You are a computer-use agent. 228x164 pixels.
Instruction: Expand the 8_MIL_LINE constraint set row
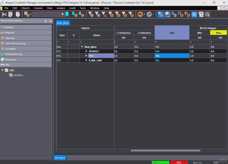pyautogui.click(x=86, y=60)
